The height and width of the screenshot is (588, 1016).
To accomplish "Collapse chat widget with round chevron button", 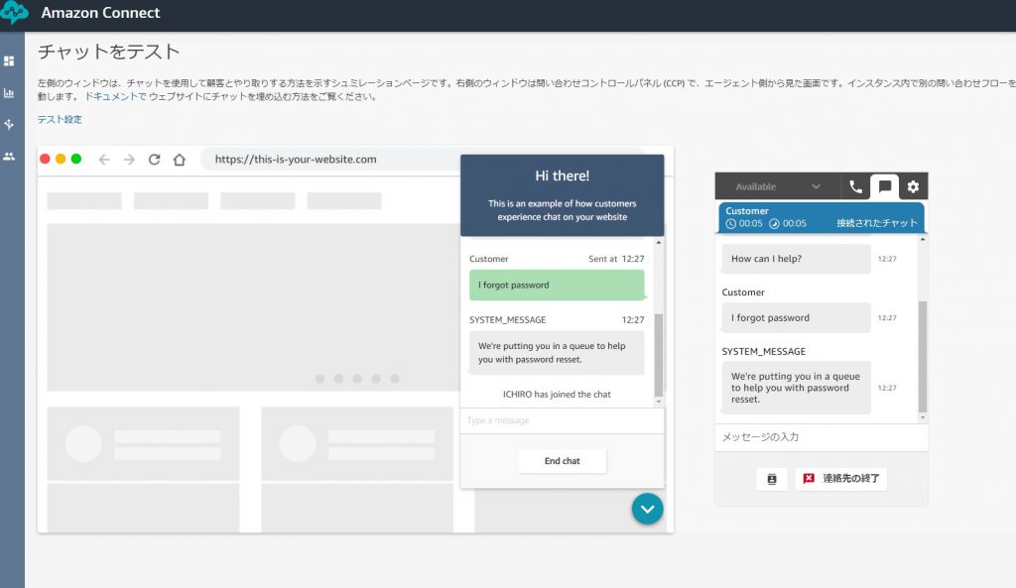I will point(647,509).
